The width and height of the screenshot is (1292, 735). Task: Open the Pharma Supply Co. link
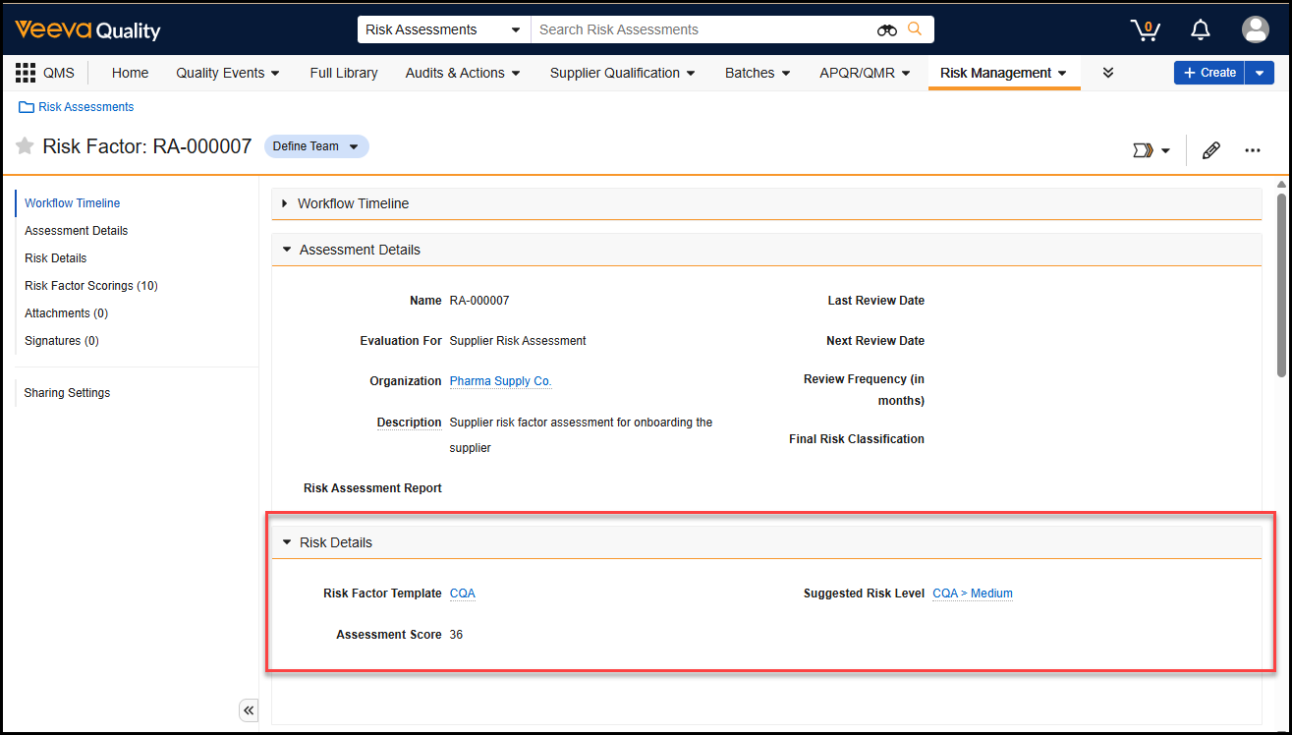500,381
